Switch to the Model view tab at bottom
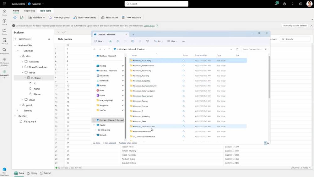This screenshot has width=314, height=177. tap(46, 173)
